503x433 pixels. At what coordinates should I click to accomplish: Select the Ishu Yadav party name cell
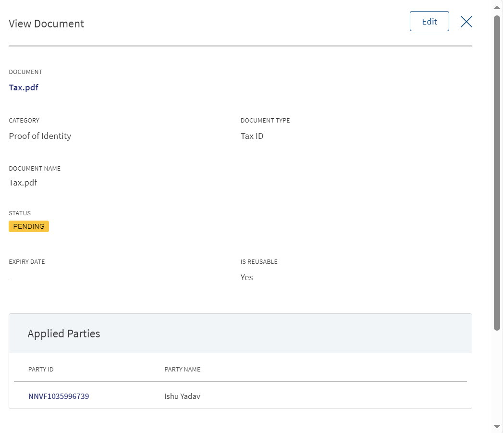coord(182,396)
